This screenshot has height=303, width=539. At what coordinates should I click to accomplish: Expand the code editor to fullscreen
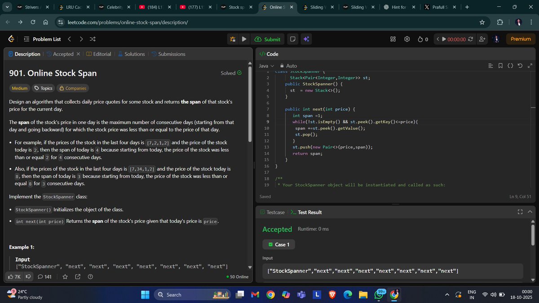[x=530, y=66]
